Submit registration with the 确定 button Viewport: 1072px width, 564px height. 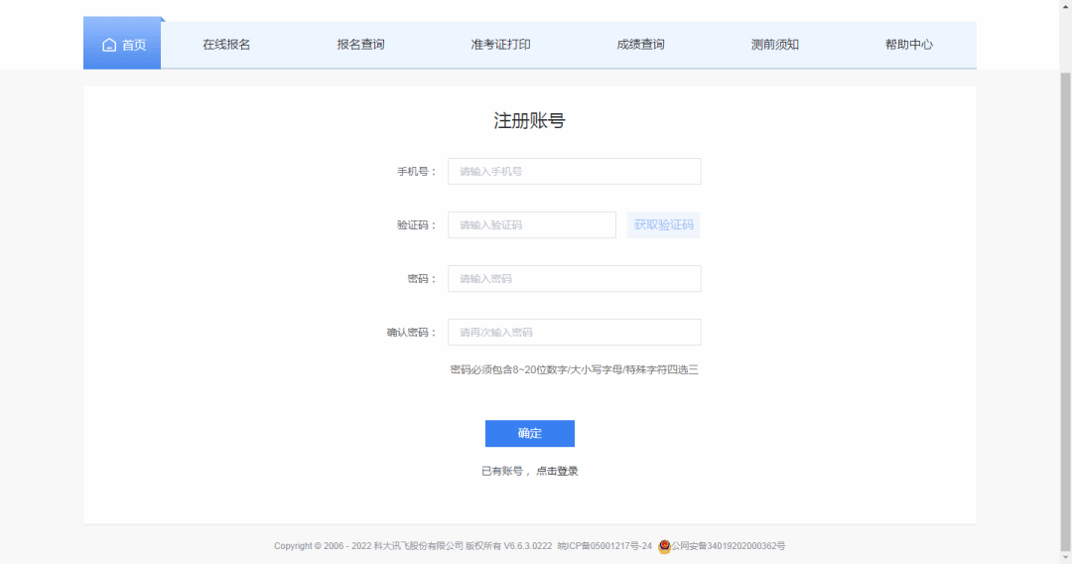click(x=529, y=434)
